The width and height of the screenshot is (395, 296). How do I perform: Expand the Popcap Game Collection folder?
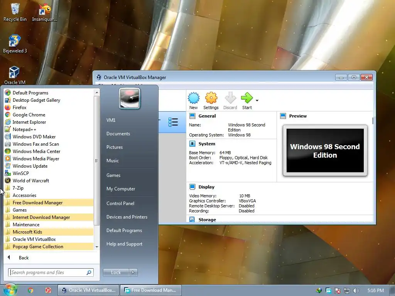49,246
